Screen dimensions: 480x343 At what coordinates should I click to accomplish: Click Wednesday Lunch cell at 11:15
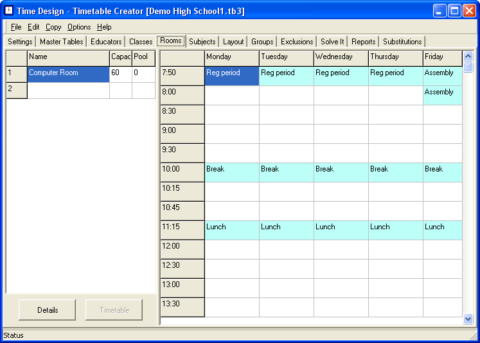pos(341,230)
